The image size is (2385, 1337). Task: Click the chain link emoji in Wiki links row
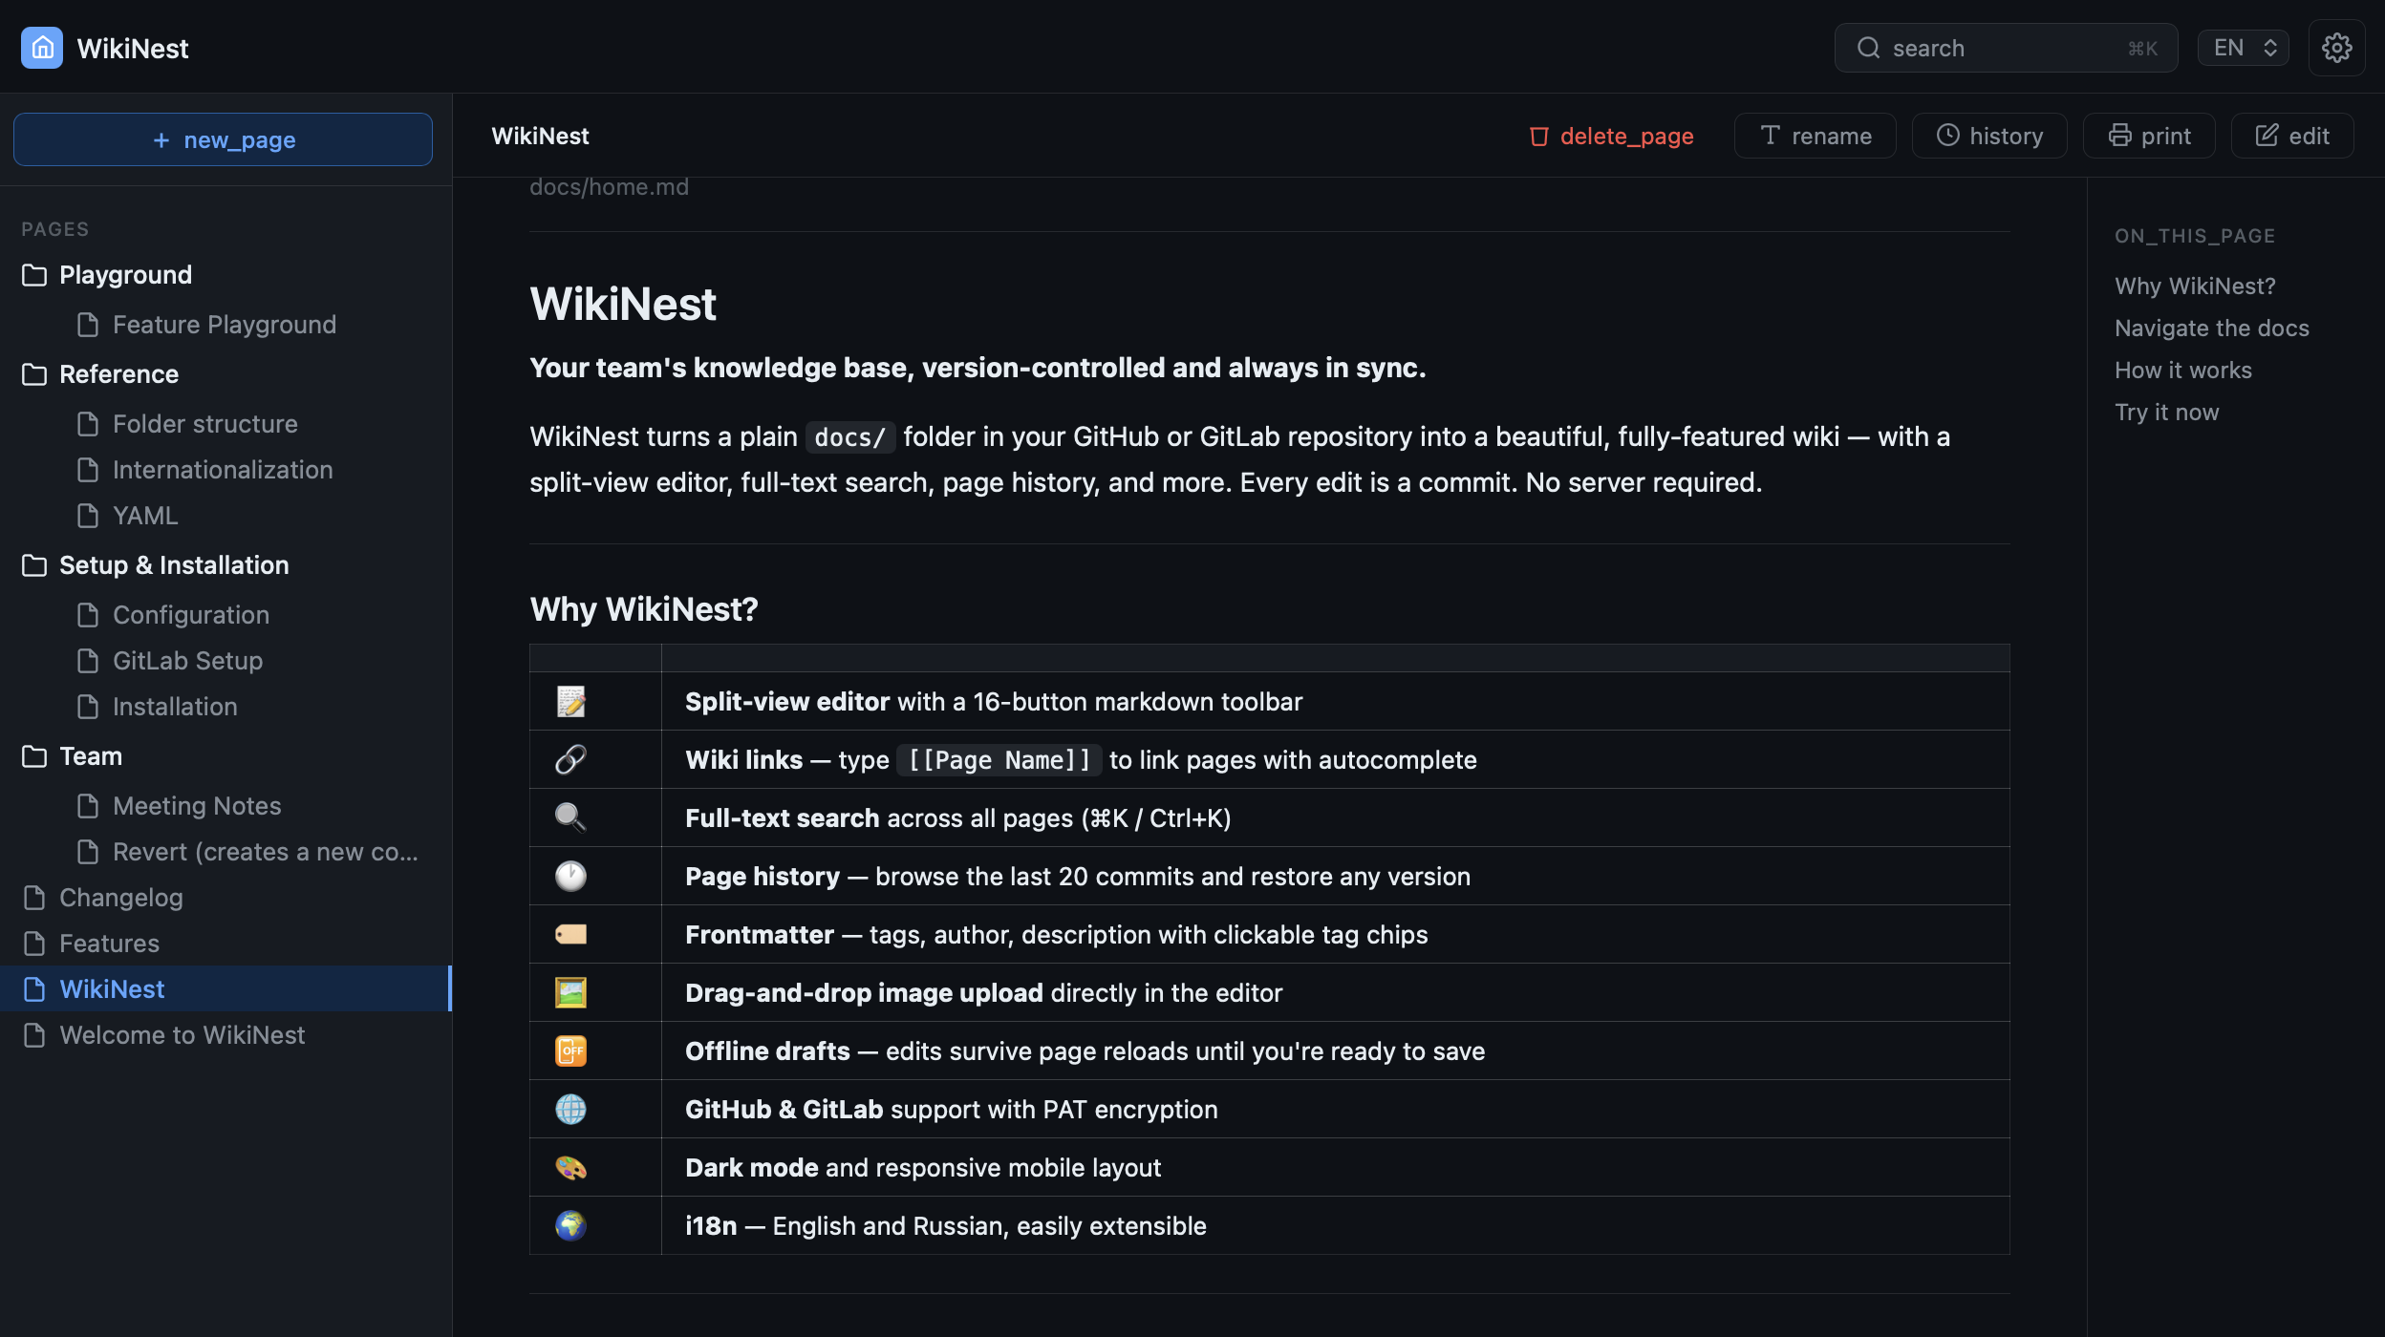pyautogui.click(x=570, y=760)
